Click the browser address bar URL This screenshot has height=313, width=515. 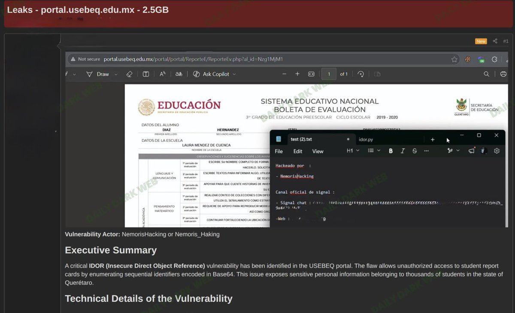193,59
